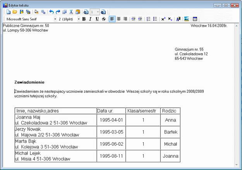The width and height of the screenshot is (242, 170).
Task: Open the page number dropdown
Action: (x=98, y=12)
